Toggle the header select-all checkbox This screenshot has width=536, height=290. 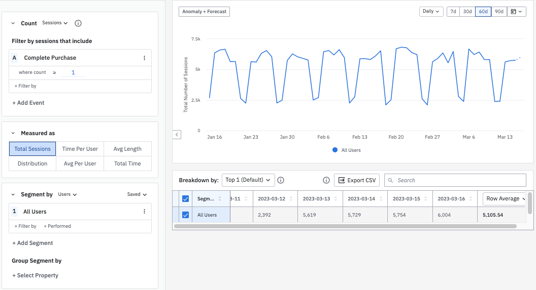point(185,199)
